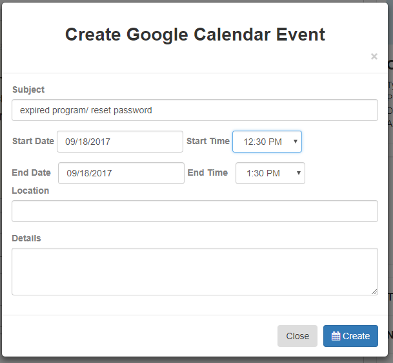The width and height of the screenshot is (393, 363).
Task: Click the Create button
Action: pos(350,336)
